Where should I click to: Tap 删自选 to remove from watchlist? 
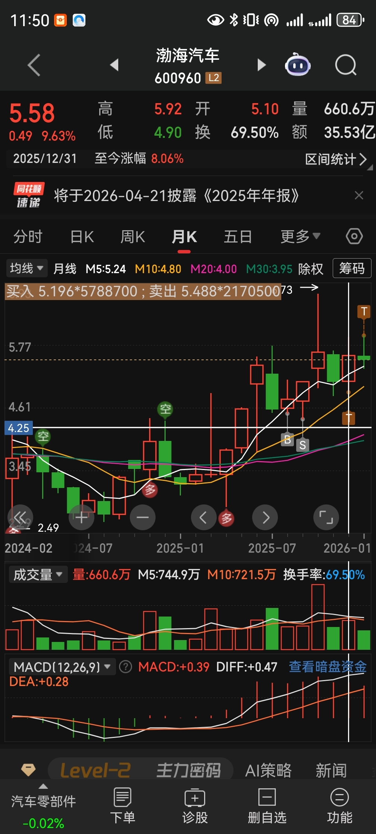267,806
